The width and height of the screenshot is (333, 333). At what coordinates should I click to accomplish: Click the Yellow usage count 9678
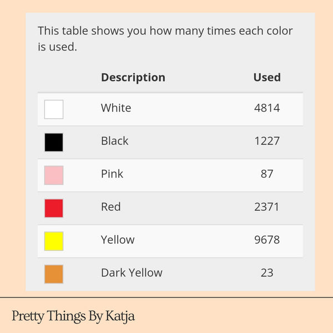[x=267, y=240]
